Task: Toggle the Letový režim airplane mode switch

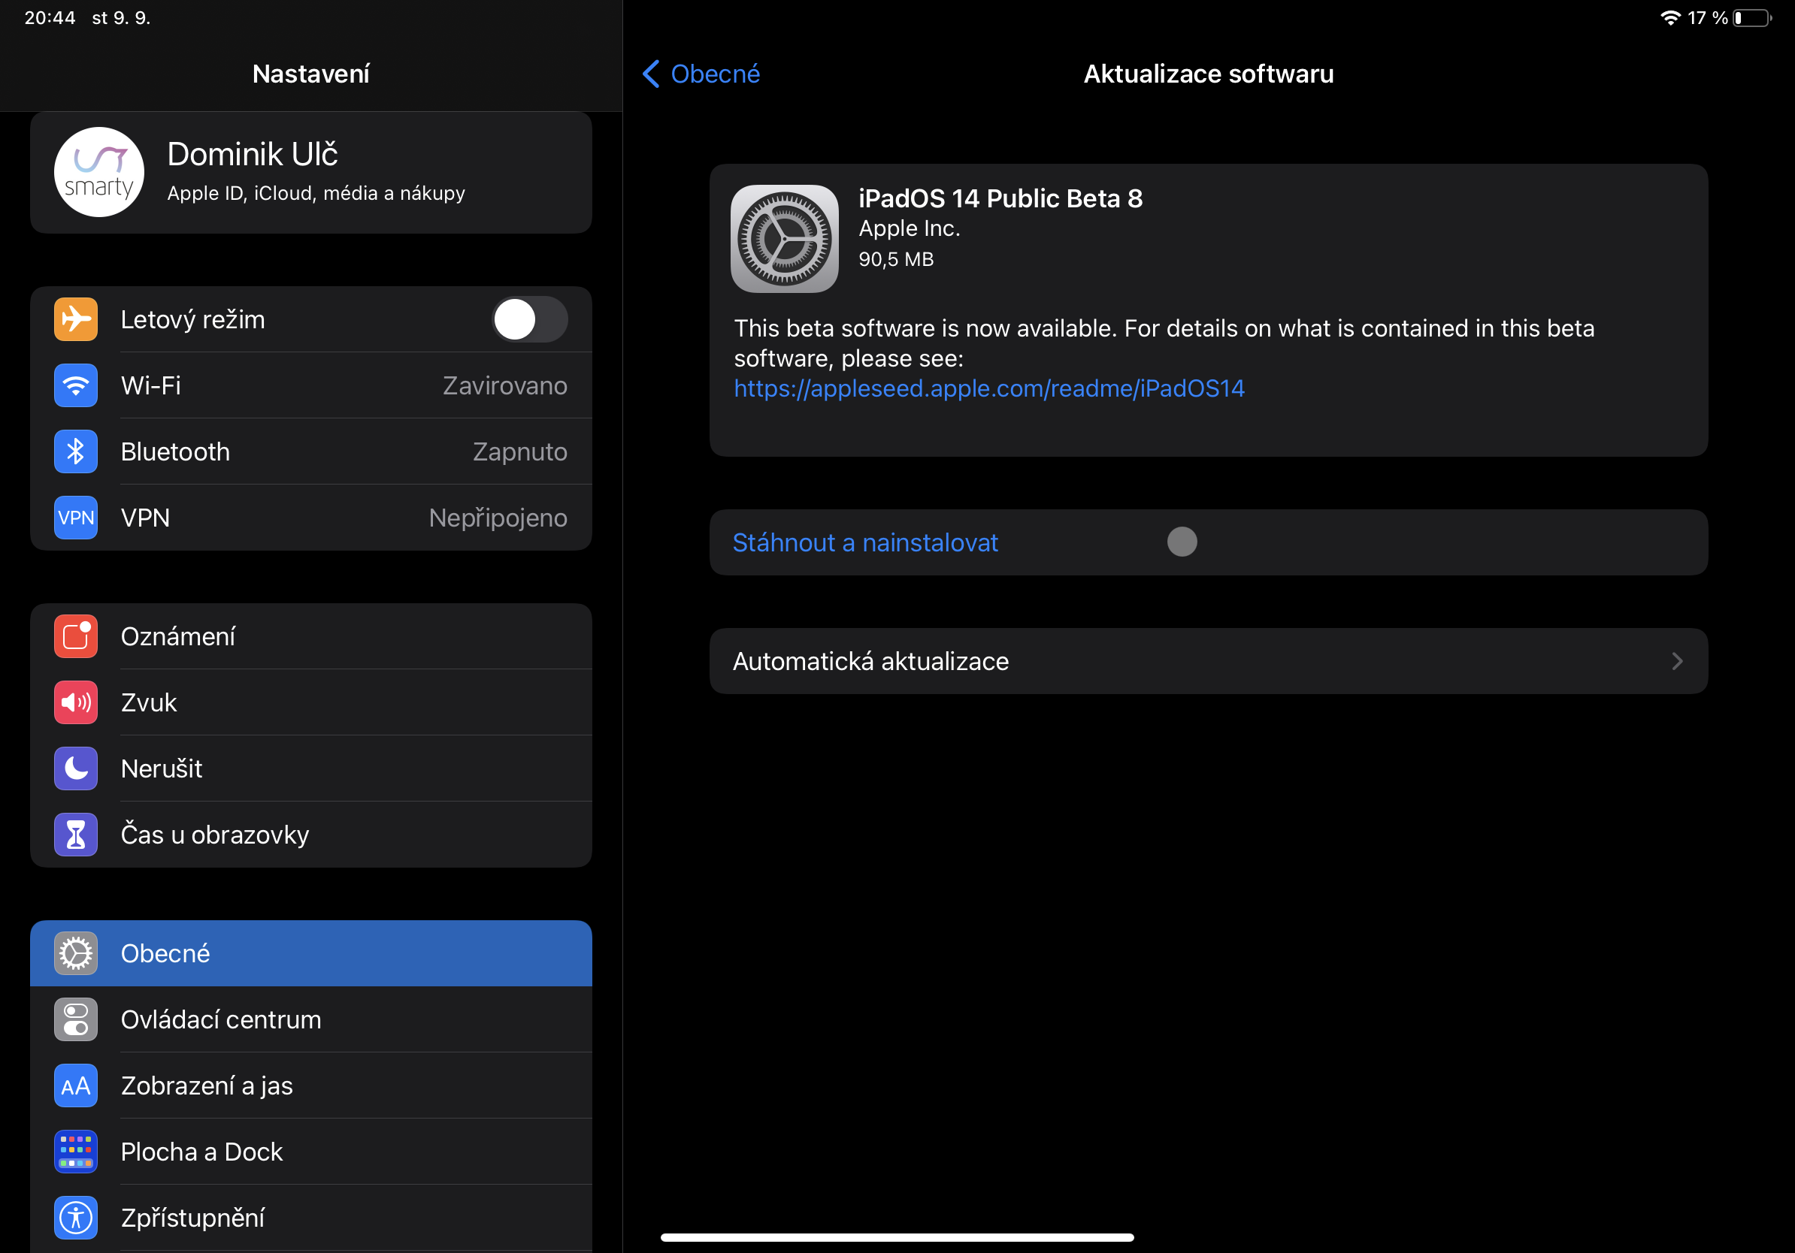Action: tap(529, 319)
